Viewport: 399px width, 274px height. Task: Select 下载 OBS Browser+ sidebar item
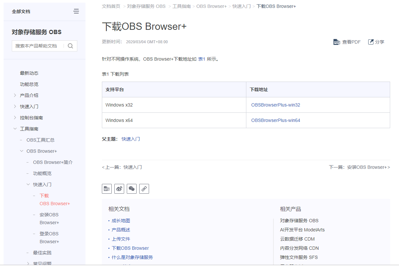(x=55, y=200)
